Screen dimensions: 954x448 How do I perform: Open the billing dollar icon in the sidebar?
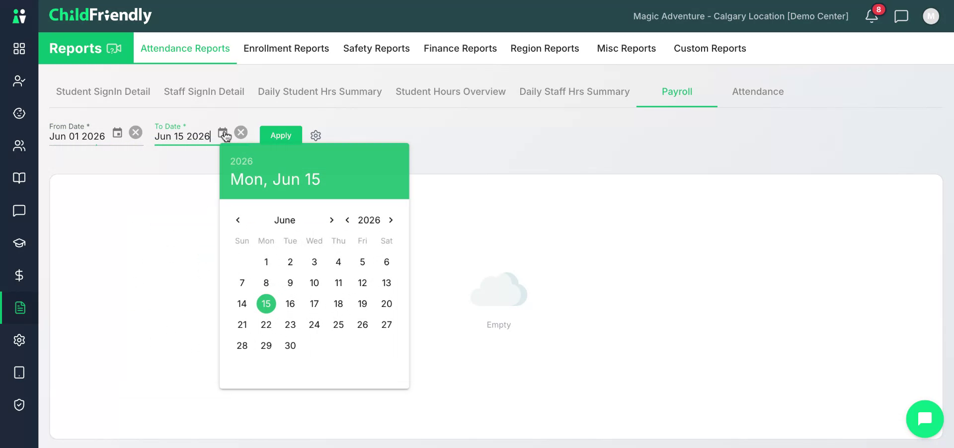tap(19, 275)
